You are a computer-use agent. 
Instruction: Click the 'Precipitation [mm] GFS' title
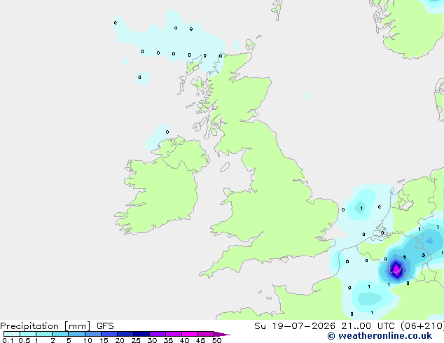pyautogui.click(x=57, y=326)
